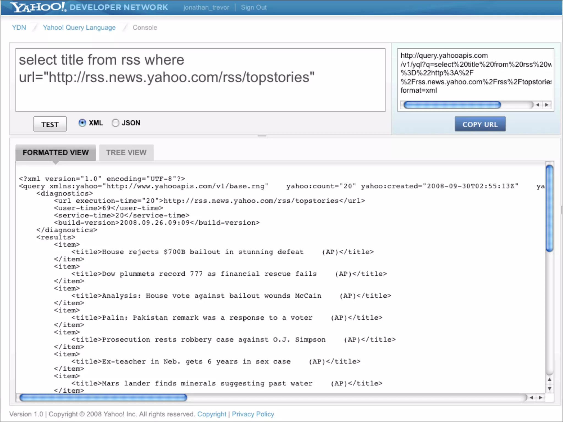The height and width of the screenshot is (422, 563).
Task: Click the results scrollbar down arrow
Action: pyautogui.click(x=550, y=388)
